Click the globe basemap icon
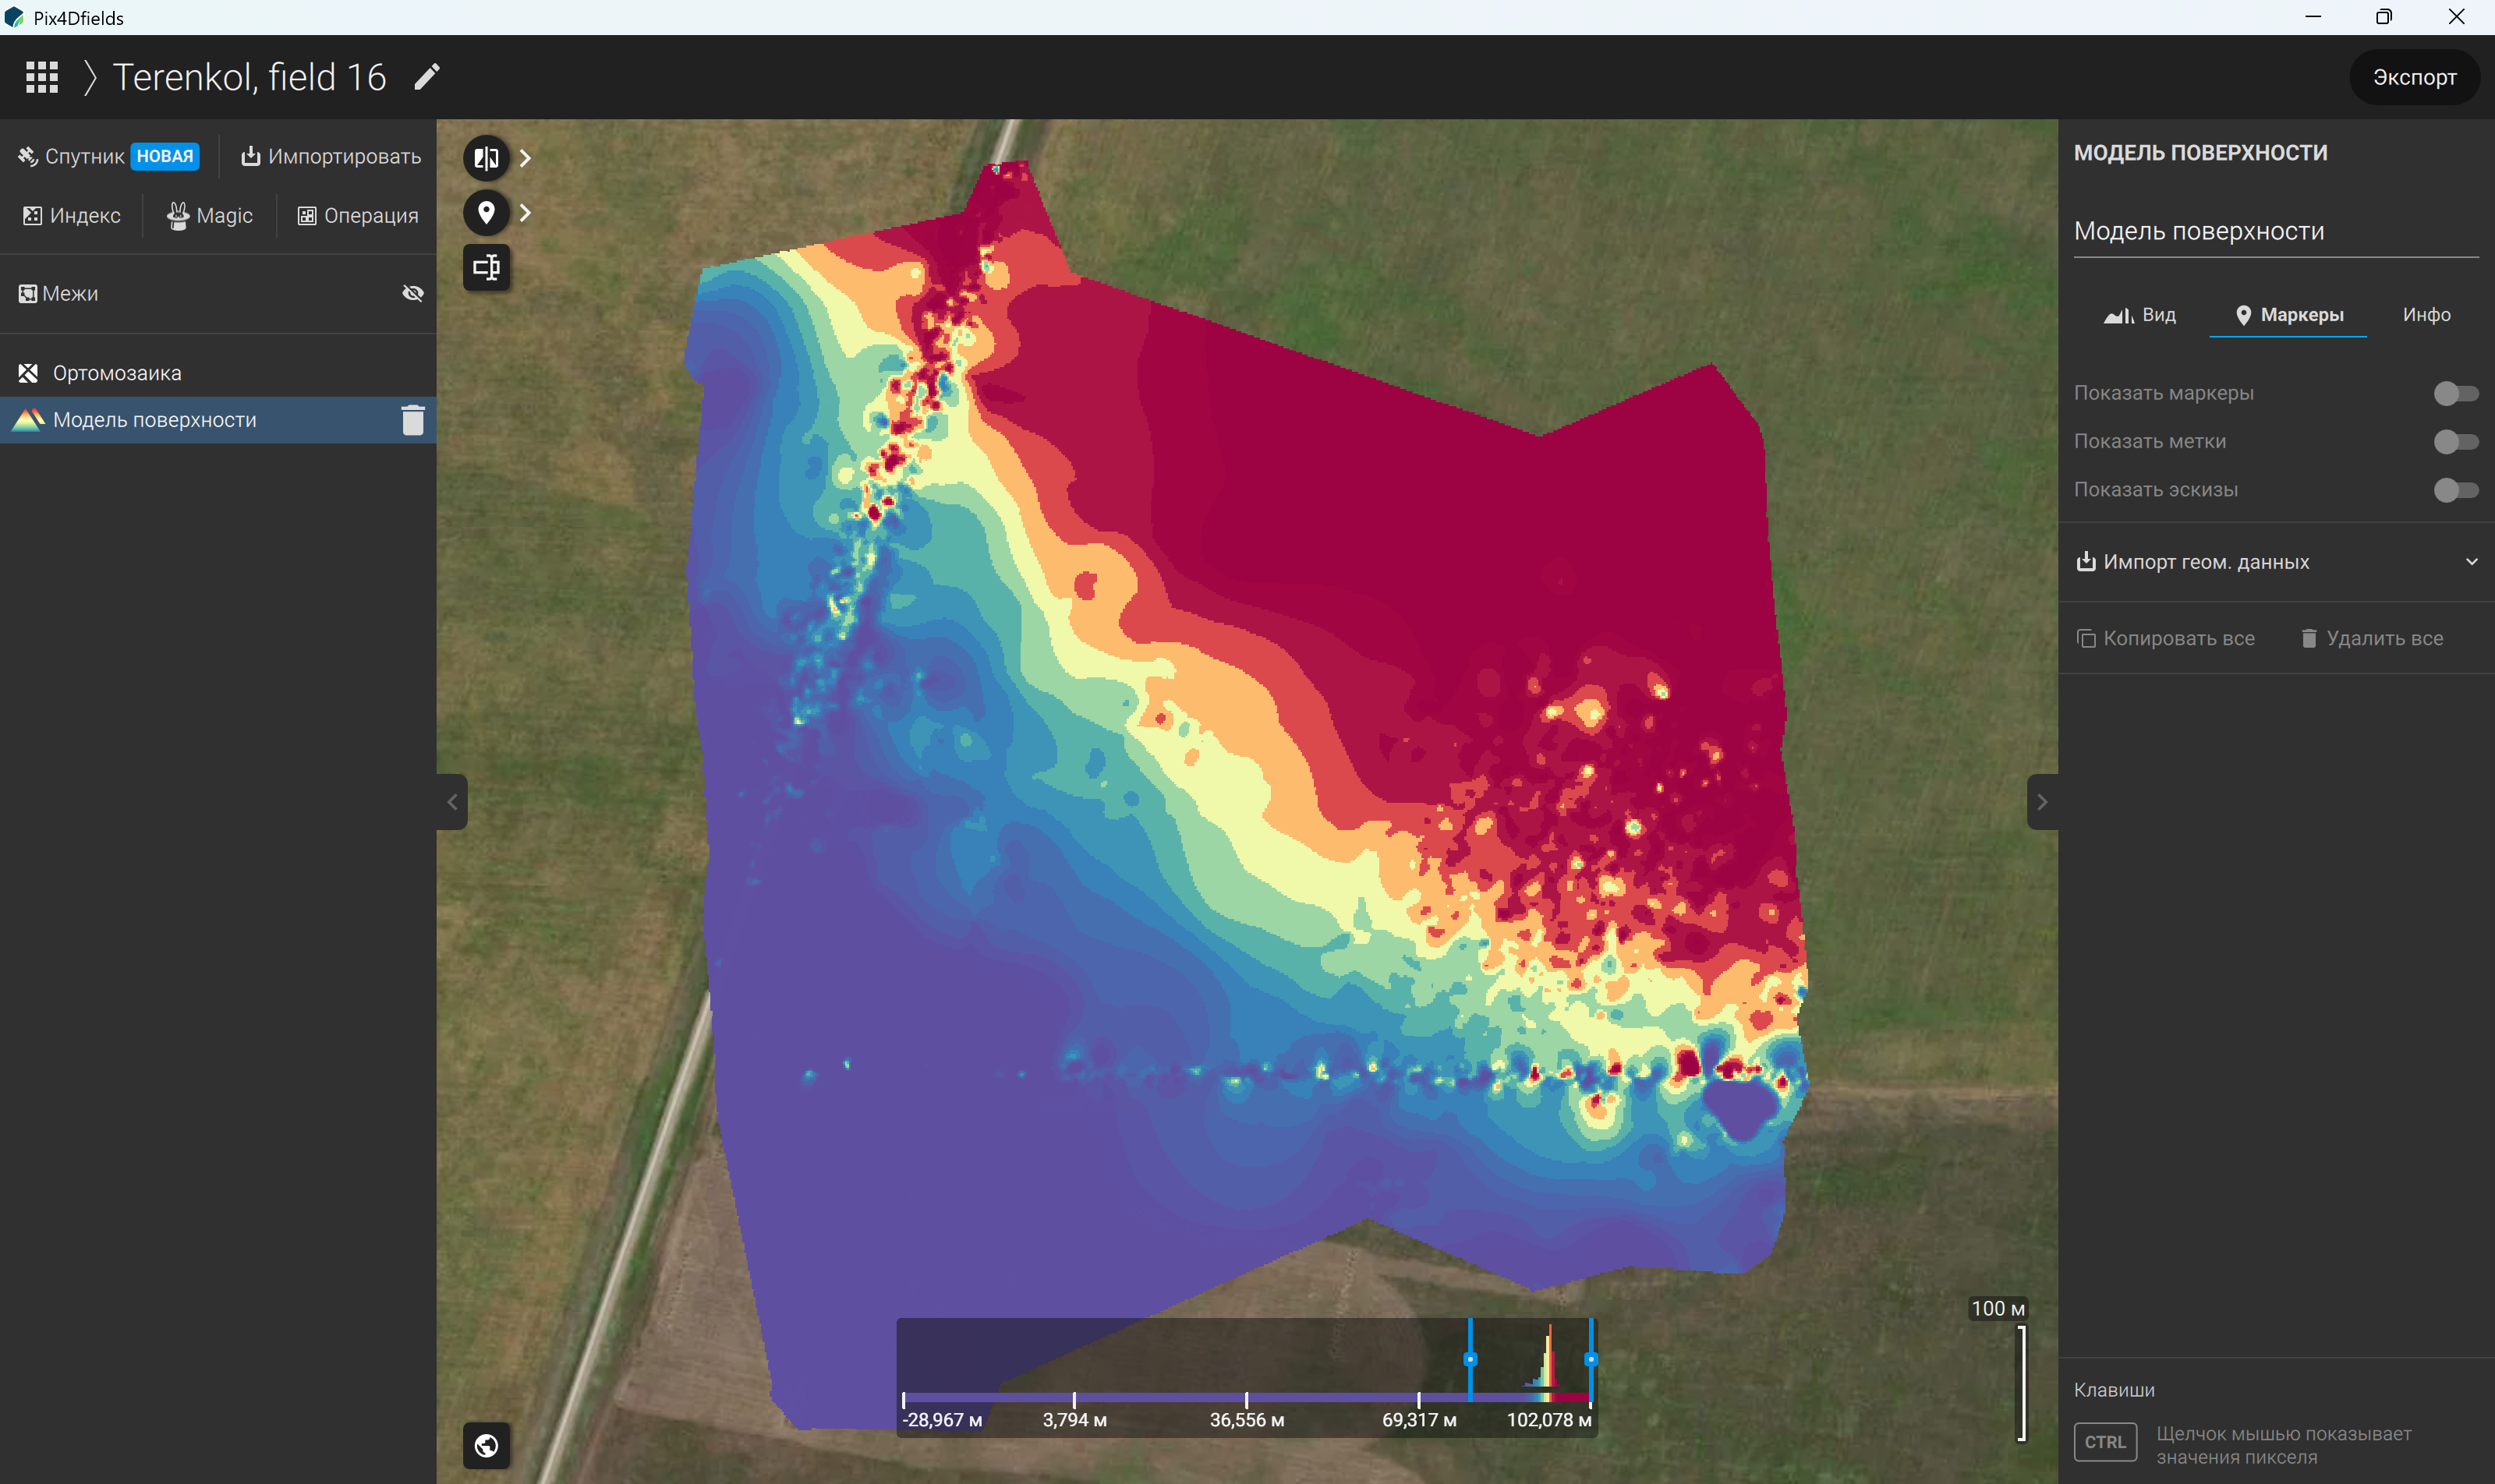 487,1445
